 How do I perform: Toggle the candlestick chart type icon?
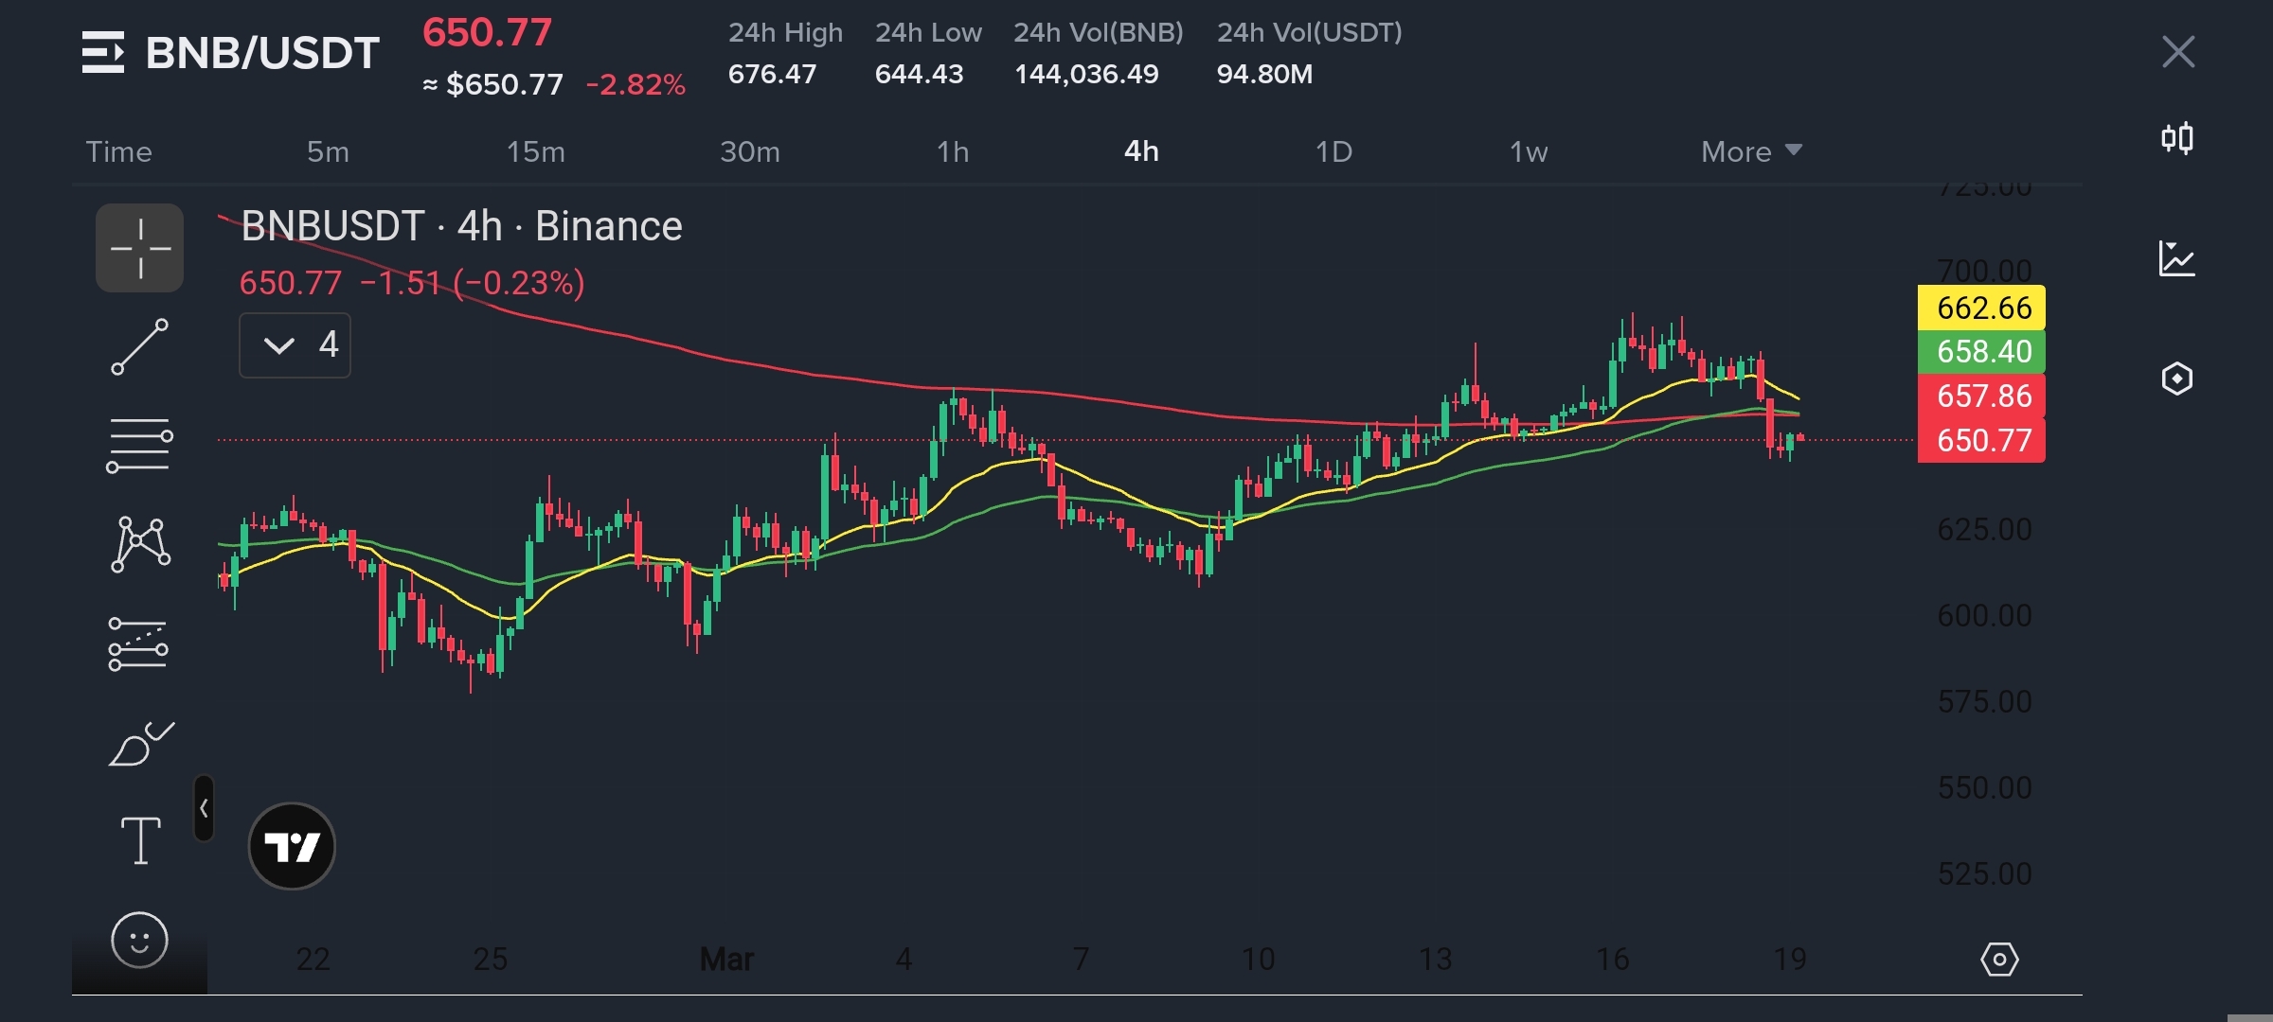[2176, 139]
